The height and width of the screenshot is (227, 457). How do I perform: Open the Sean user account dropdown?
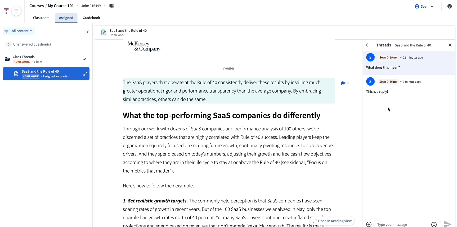pos(424,6)
